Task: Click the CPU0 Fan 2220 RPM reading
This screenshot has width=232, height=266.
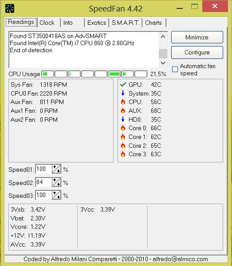Action: point(39,93)
